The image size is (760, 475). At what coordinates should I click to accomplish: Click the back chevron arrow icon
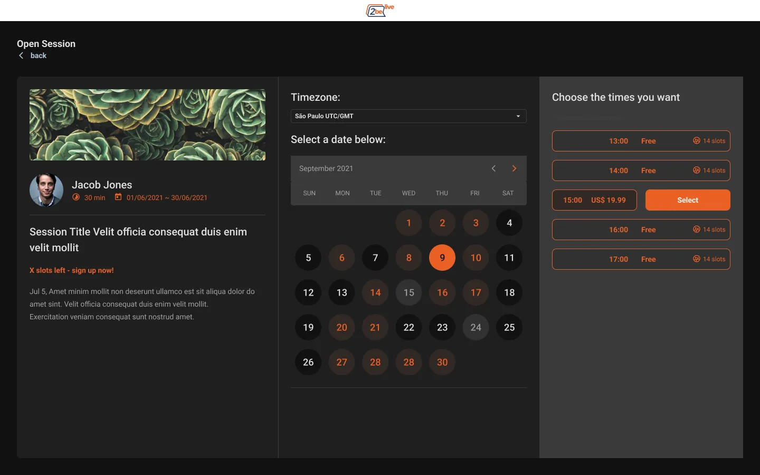21,55
